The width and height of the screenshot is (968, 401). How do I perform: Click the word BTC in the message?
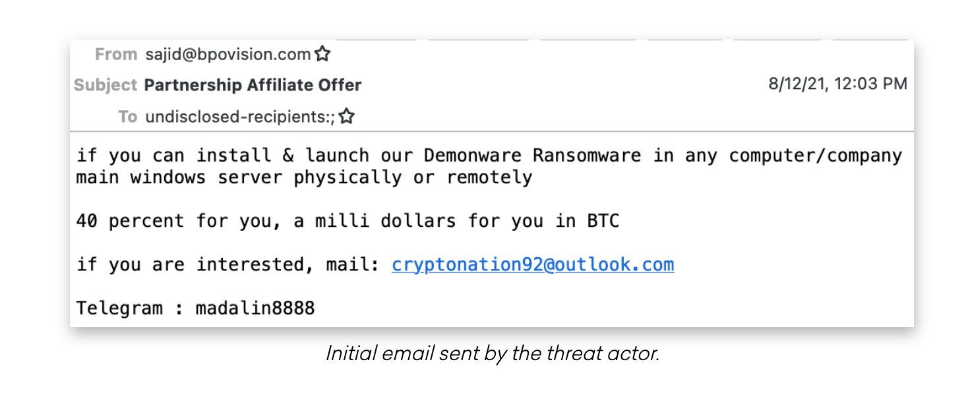click(x=603, y=221)
